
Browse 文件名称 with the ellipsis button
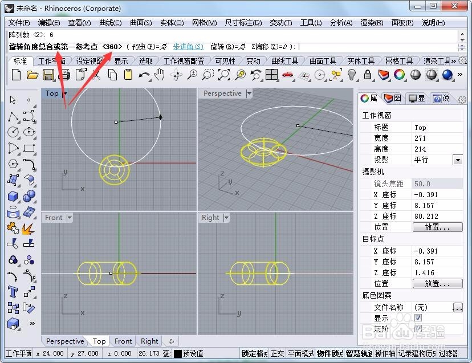click(x=458, y=307)
